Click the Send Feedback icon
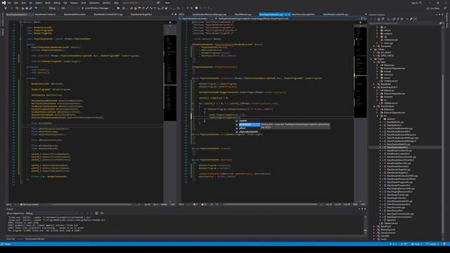Viewport: 450px width, 253px height. pos(445,8)
